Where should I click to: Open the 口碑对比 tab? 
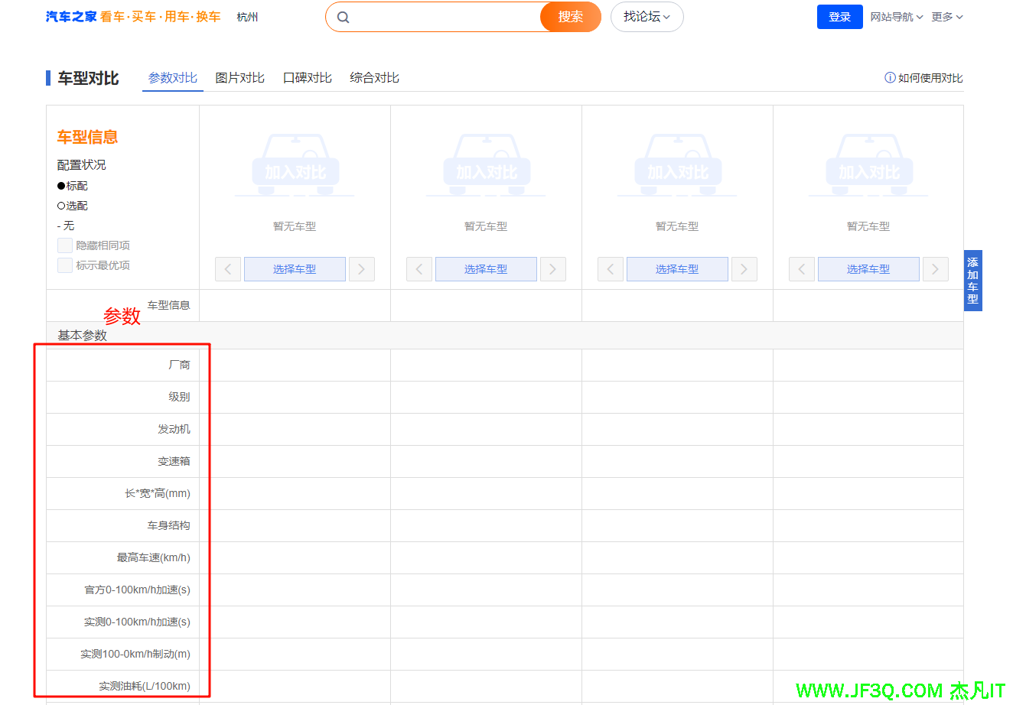[x=307, y=78]
